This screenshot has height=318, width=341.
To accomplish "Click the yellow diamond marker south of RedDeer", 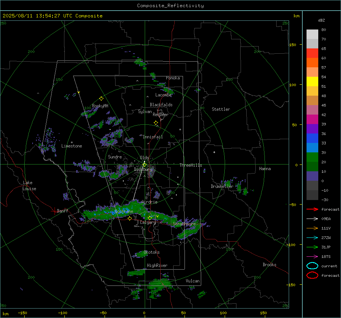I will click(156, 123).
